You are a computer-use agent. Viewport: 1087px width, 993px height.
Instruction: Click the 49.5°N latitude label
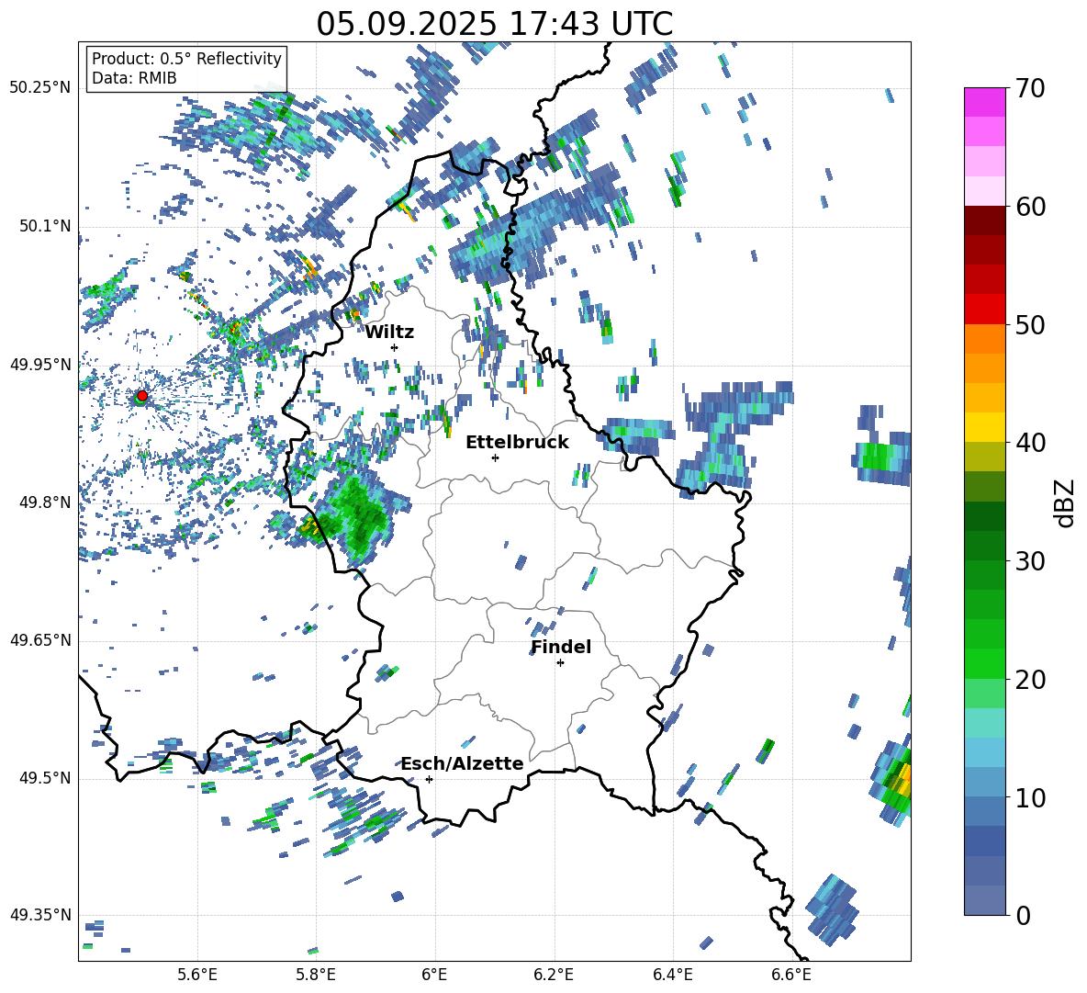click(44, 778)
